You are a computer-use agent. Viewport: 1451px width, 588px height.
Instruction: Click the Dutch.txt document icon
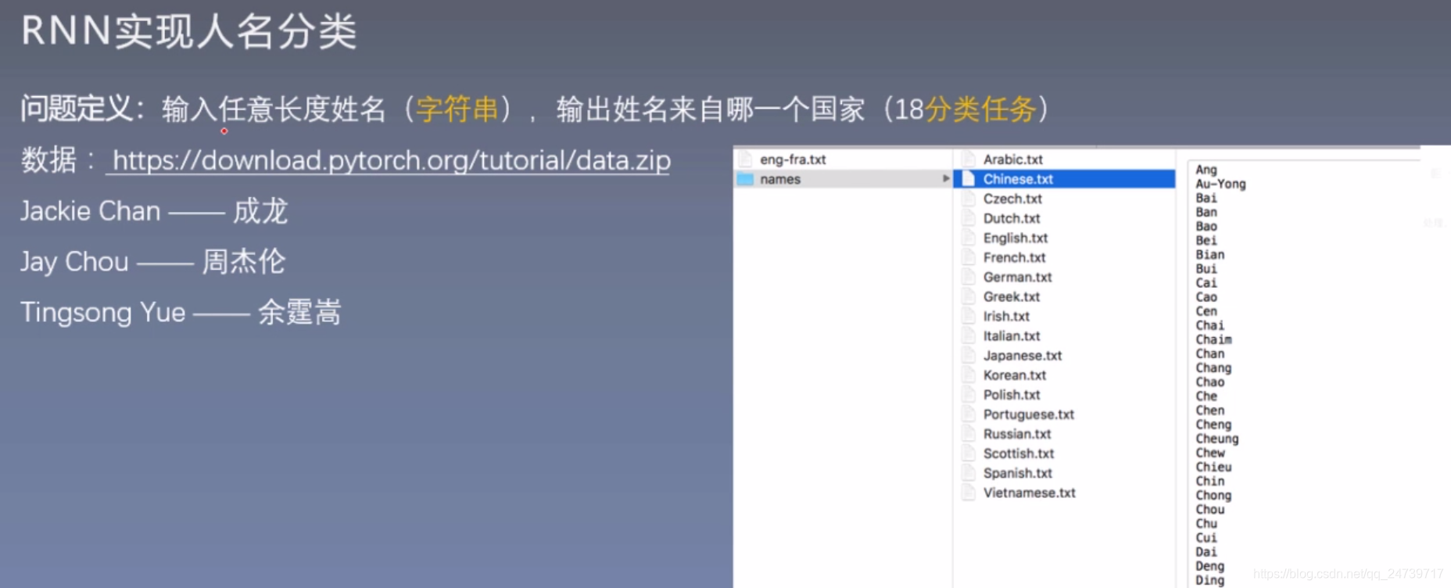click(x=969, y=218)
